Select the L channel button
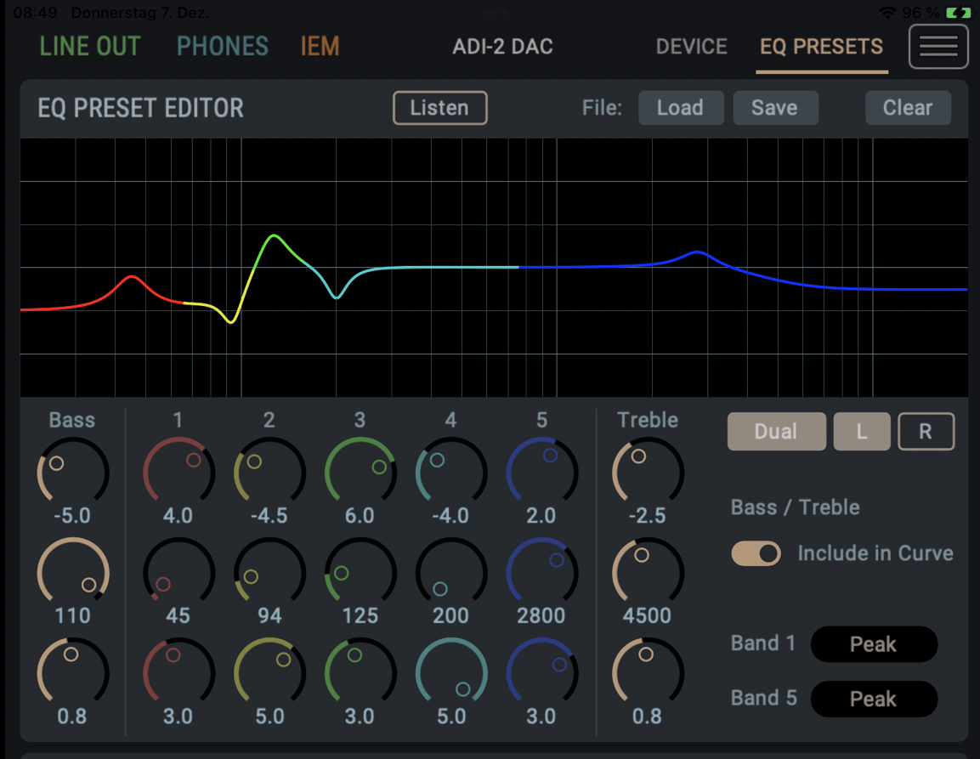Viewport: 980px width, 759px height. click(x=862, y=432)
